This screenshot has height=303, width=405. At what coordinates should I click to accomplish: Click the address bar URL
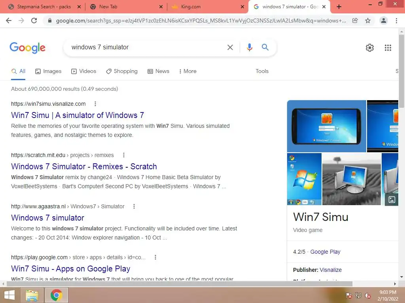click(201, 21)
